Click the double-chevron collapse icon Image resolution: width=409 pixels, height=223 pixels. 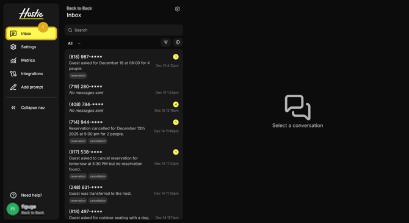[13, 108]
